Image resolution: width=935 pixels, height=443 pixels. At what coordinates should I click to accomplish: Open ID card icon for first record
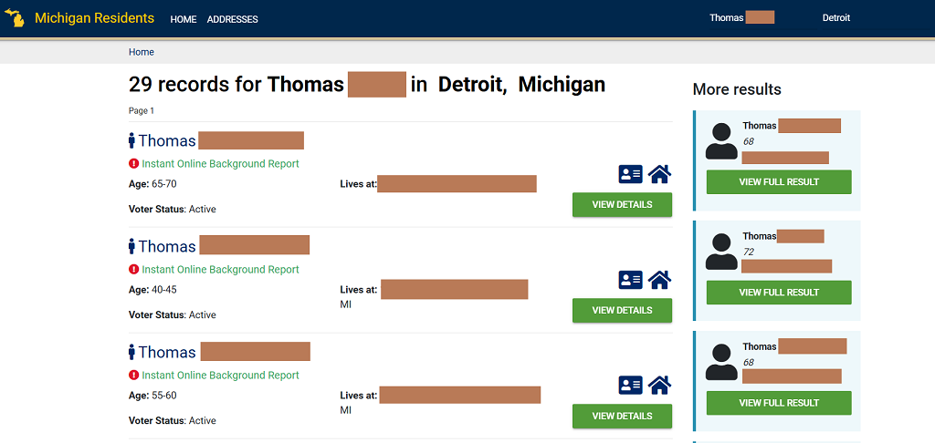click(x=630, y=174)
